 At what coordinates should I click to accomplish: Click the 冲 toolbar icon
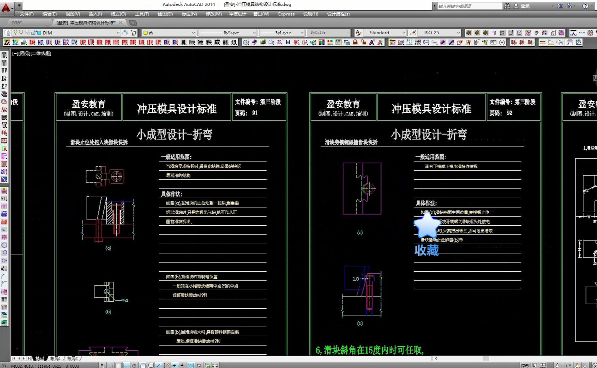tap(200, 42)
